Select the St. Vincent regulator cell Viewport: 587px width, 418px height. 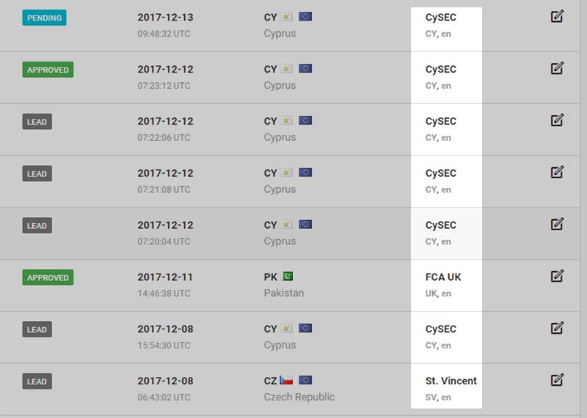click(x=451, y=388)
